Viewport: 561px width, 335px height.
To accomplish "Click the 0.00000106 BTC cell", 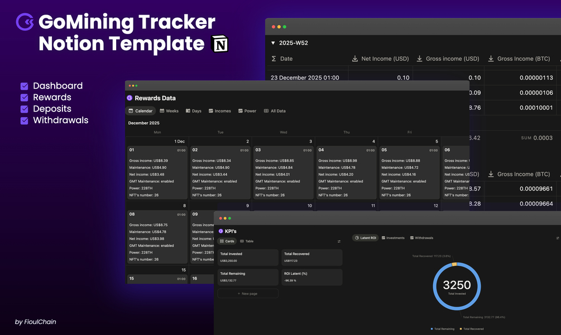I will click(x=536, y=93).
